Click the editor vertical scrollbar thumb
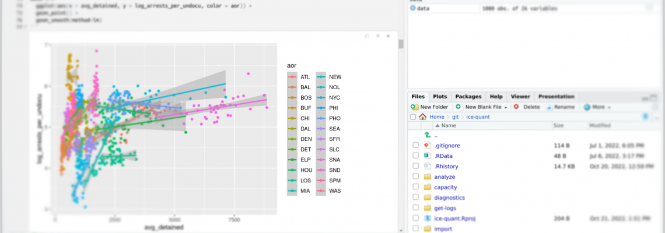 pos(401,44)
